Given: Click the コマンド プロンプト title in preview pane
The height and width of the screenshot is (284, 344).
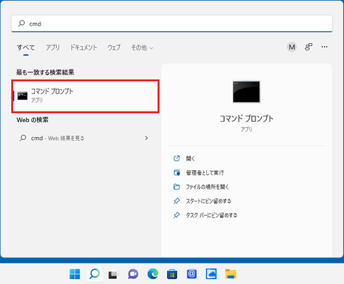Looking at the screenshot, I should pyautogui.click(x=246, y=119).
